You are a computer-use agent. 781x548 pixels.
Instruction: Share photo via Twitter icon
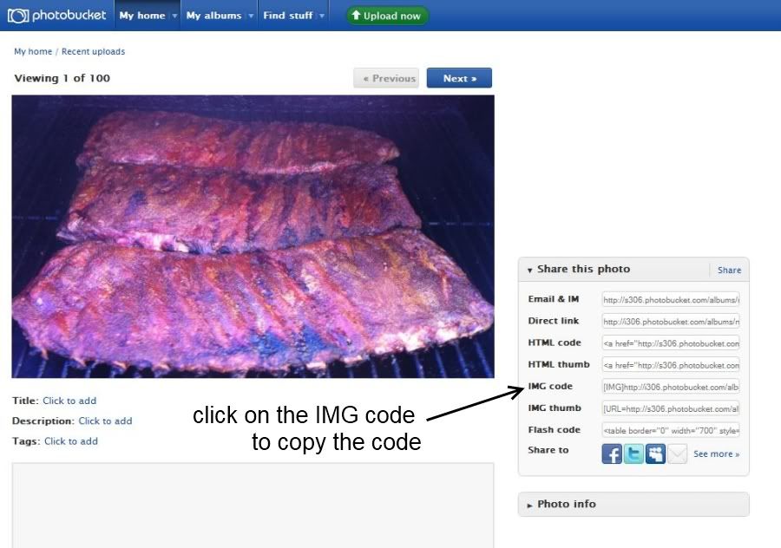click(633, 453)
